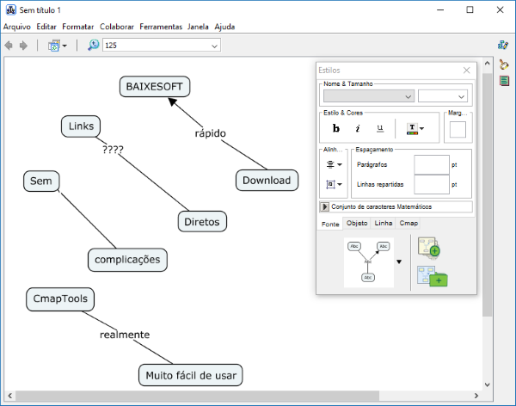Select the CmapTools concept node
The image size is (516, 406).
pos(60,299)
